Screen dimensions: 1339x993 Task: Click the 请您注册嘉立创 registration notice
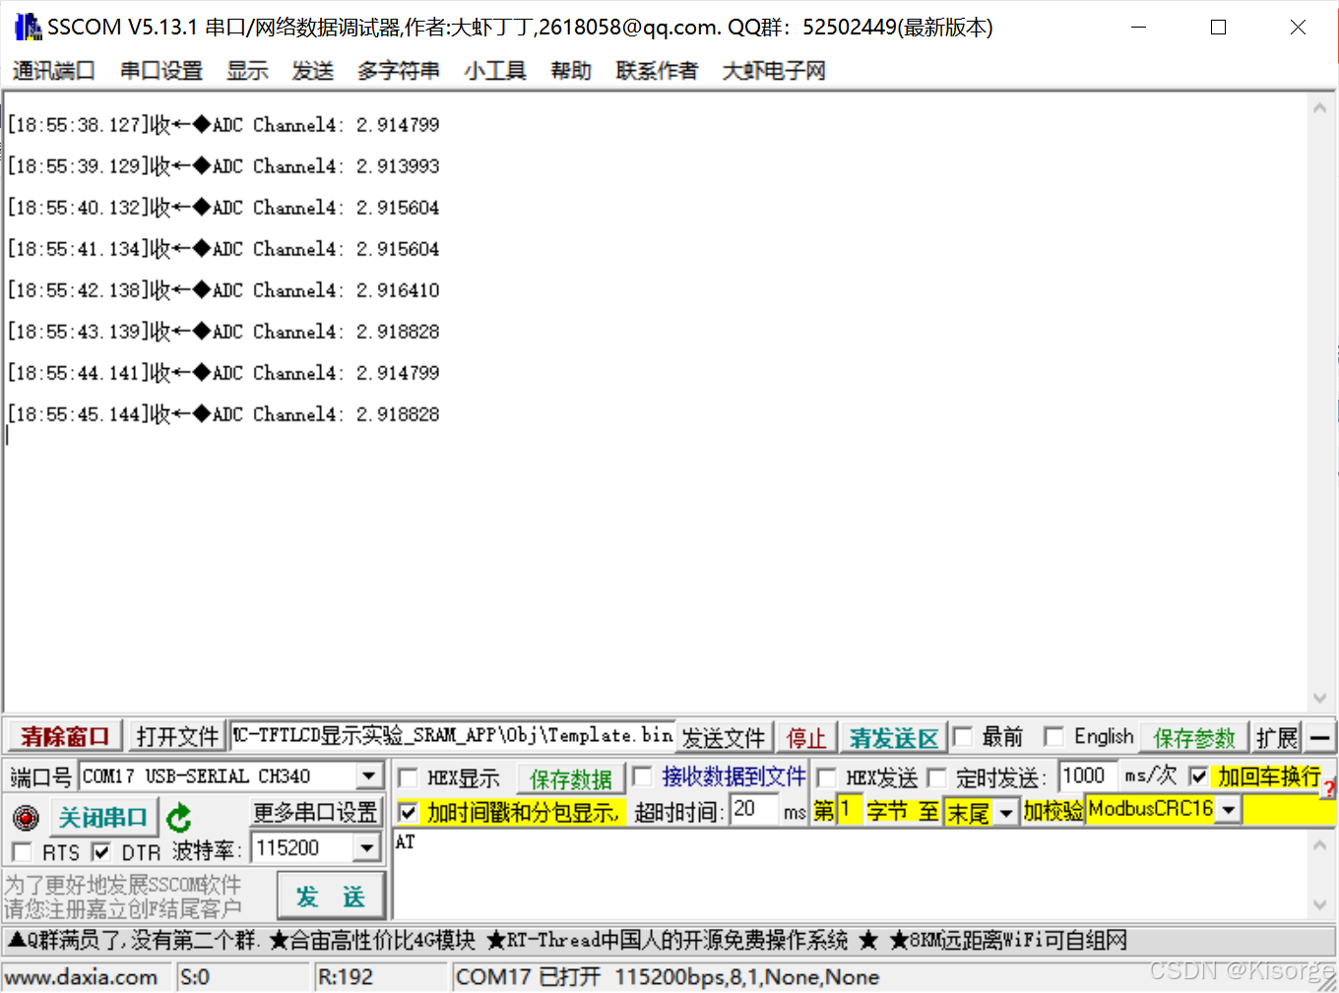[x=122, y=908]
